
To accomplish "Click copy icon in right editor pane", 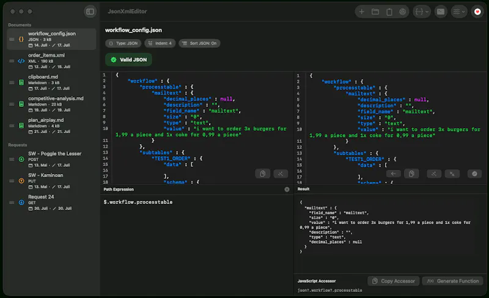I will click(x=411, y=173).
